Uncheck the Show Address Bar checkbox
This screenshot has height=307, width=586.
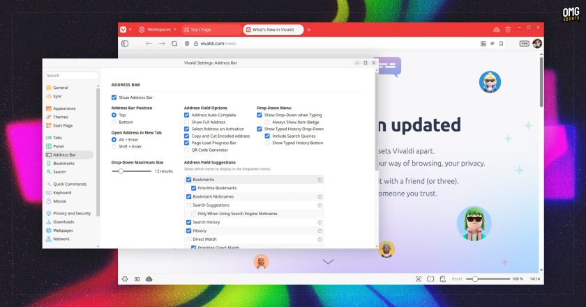114,97
